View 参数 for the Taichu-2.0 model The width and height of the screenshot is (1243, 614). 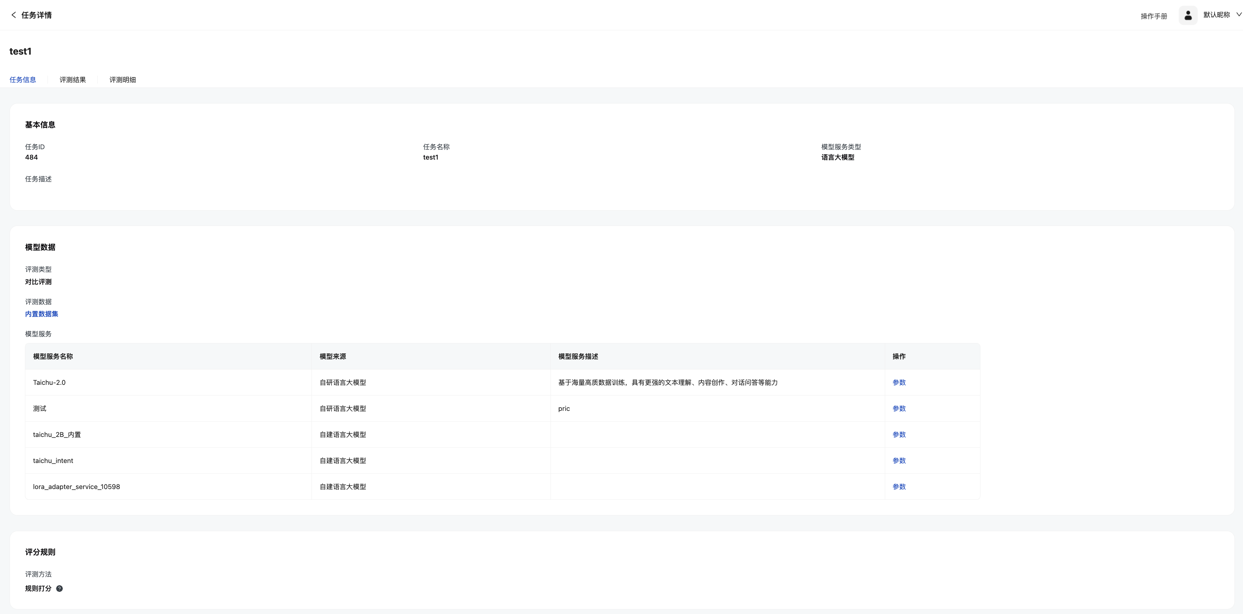click(898, 382)
